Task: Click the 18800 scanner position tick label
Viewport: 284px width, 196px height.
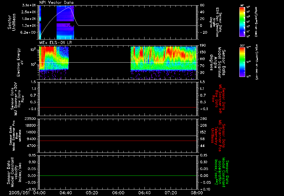Action: [x=30, y=125]
